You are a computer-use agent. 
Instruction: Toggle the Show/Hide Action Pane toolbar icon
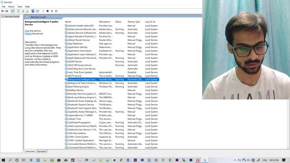pyautogui.click(x=37, y=11)
